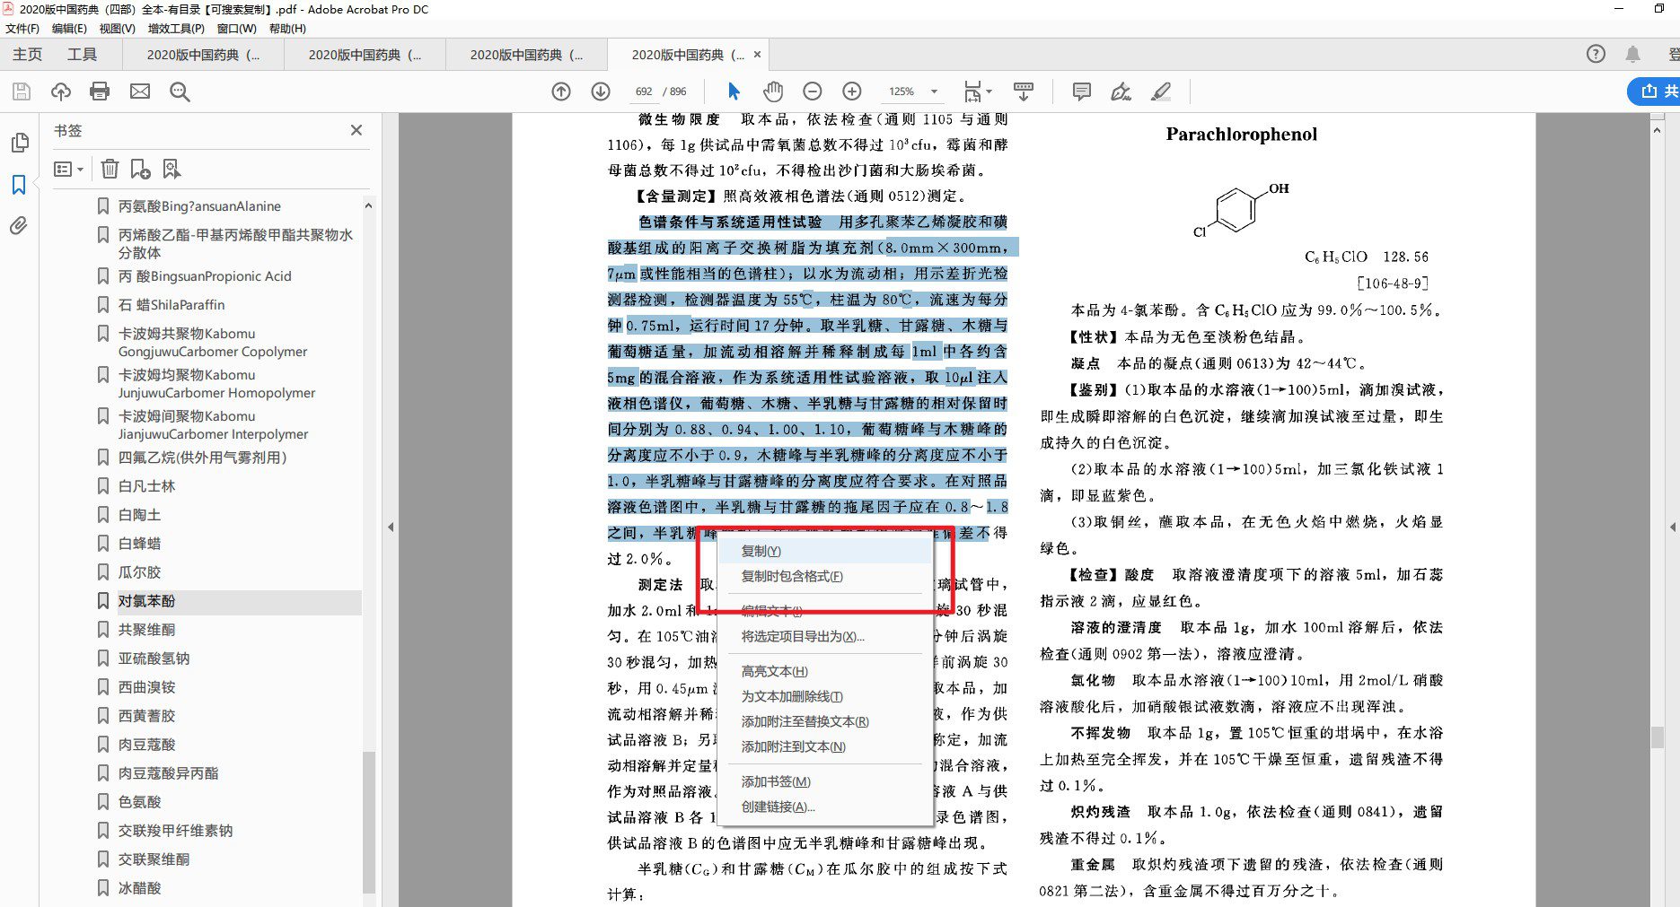Choose 添加附注至替换文本(R)

pos(824,721)
